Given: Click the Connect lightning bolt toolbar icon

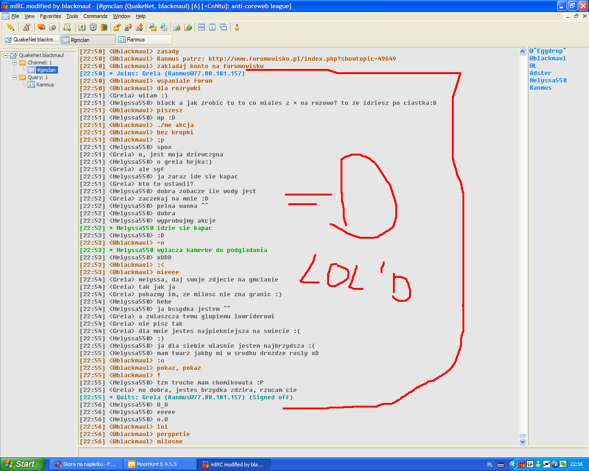Looking at the screenshot, I should [11, 27].
